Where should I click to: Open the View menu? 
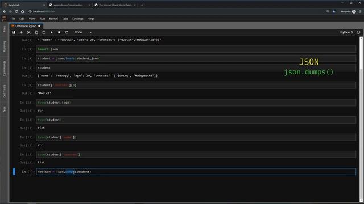coord(32,19)
